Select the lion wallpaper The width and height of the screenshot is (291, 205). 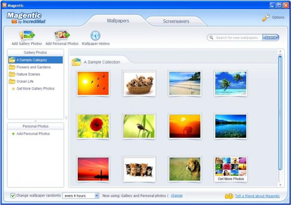[x=185, y=169]
